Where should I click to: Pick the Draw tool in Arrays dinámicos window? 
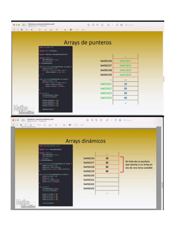click(x=31, y=125)
